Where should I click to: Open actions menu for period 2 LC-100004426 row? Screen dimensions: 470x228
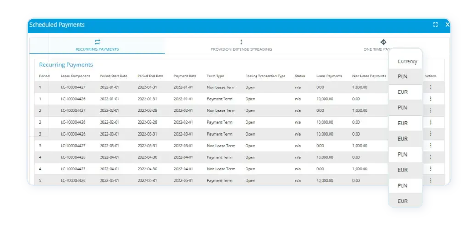pos(431,122)
